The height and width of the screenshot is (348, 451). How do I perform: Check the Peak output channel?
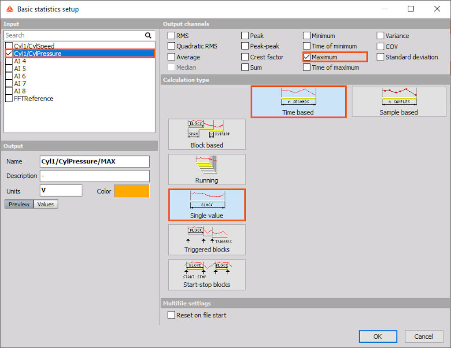click(x=245, y=35)
